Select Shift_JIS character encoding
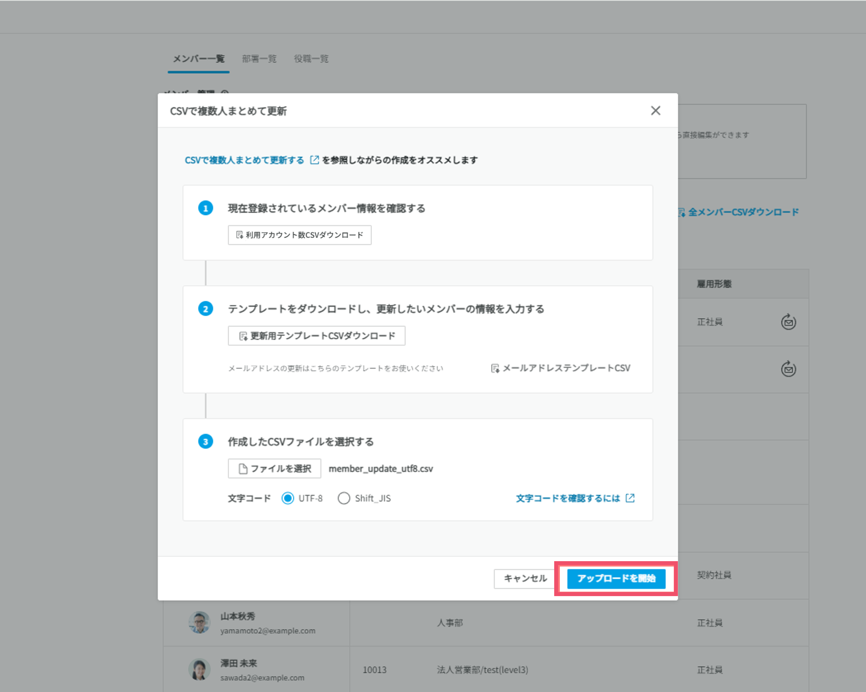The image size is (866, 692). pyautogui.click(x=344, y=498)
